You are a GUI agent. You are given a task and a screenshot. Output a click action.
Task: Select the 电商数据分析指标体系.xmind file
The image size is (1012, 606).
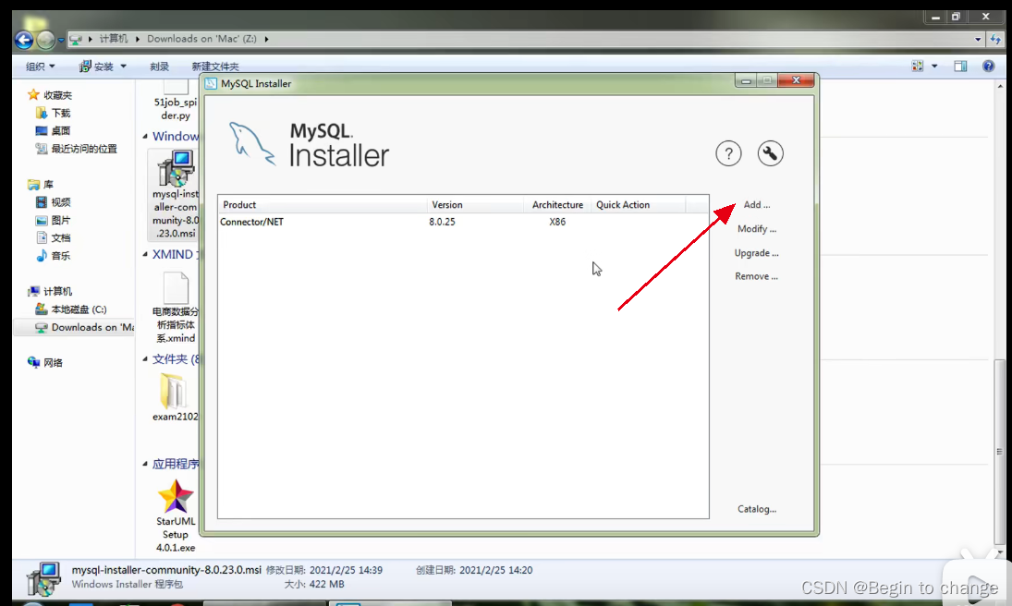point(175,309)
